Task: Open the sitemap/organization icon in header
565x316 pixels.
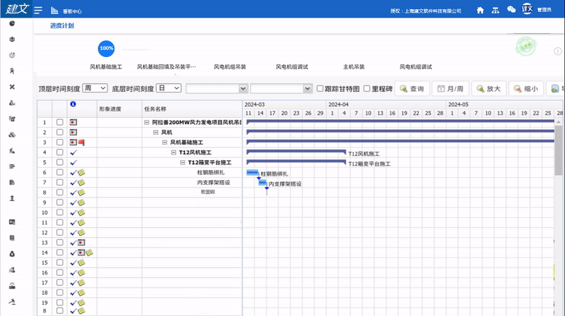Action: coord(496,11)
